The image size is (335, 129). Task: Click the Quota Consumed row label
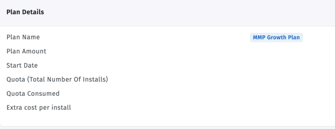33,94
